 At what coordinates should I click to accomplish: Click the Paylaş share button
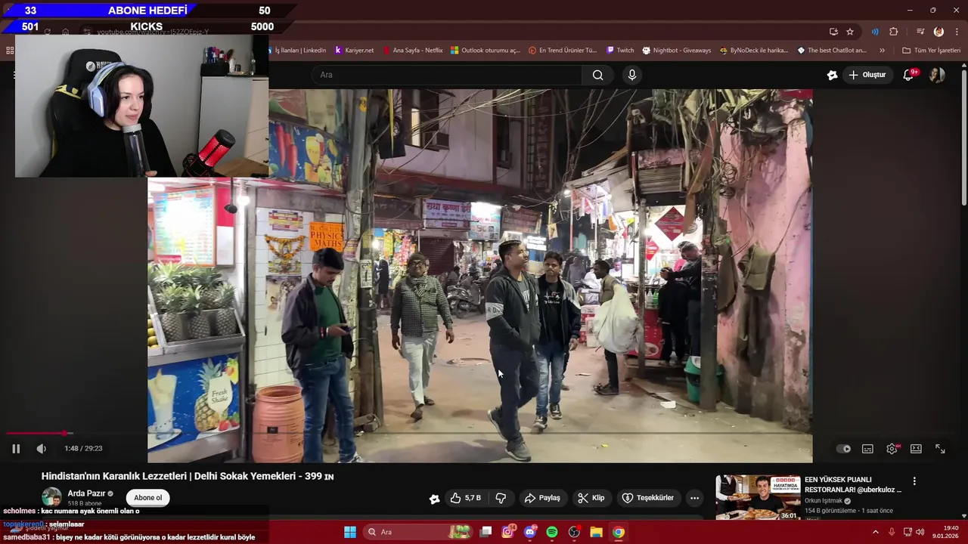[542, 498]
